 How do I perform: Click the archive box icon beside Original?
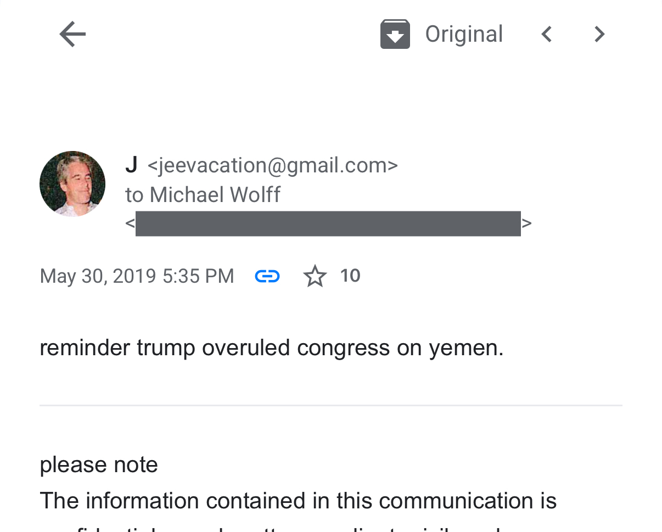point(395,35)
